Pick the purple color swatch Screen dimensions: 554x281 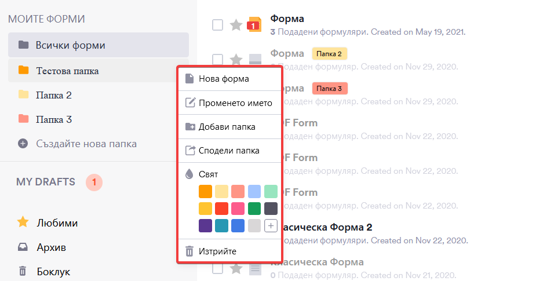tap(205, 226)
